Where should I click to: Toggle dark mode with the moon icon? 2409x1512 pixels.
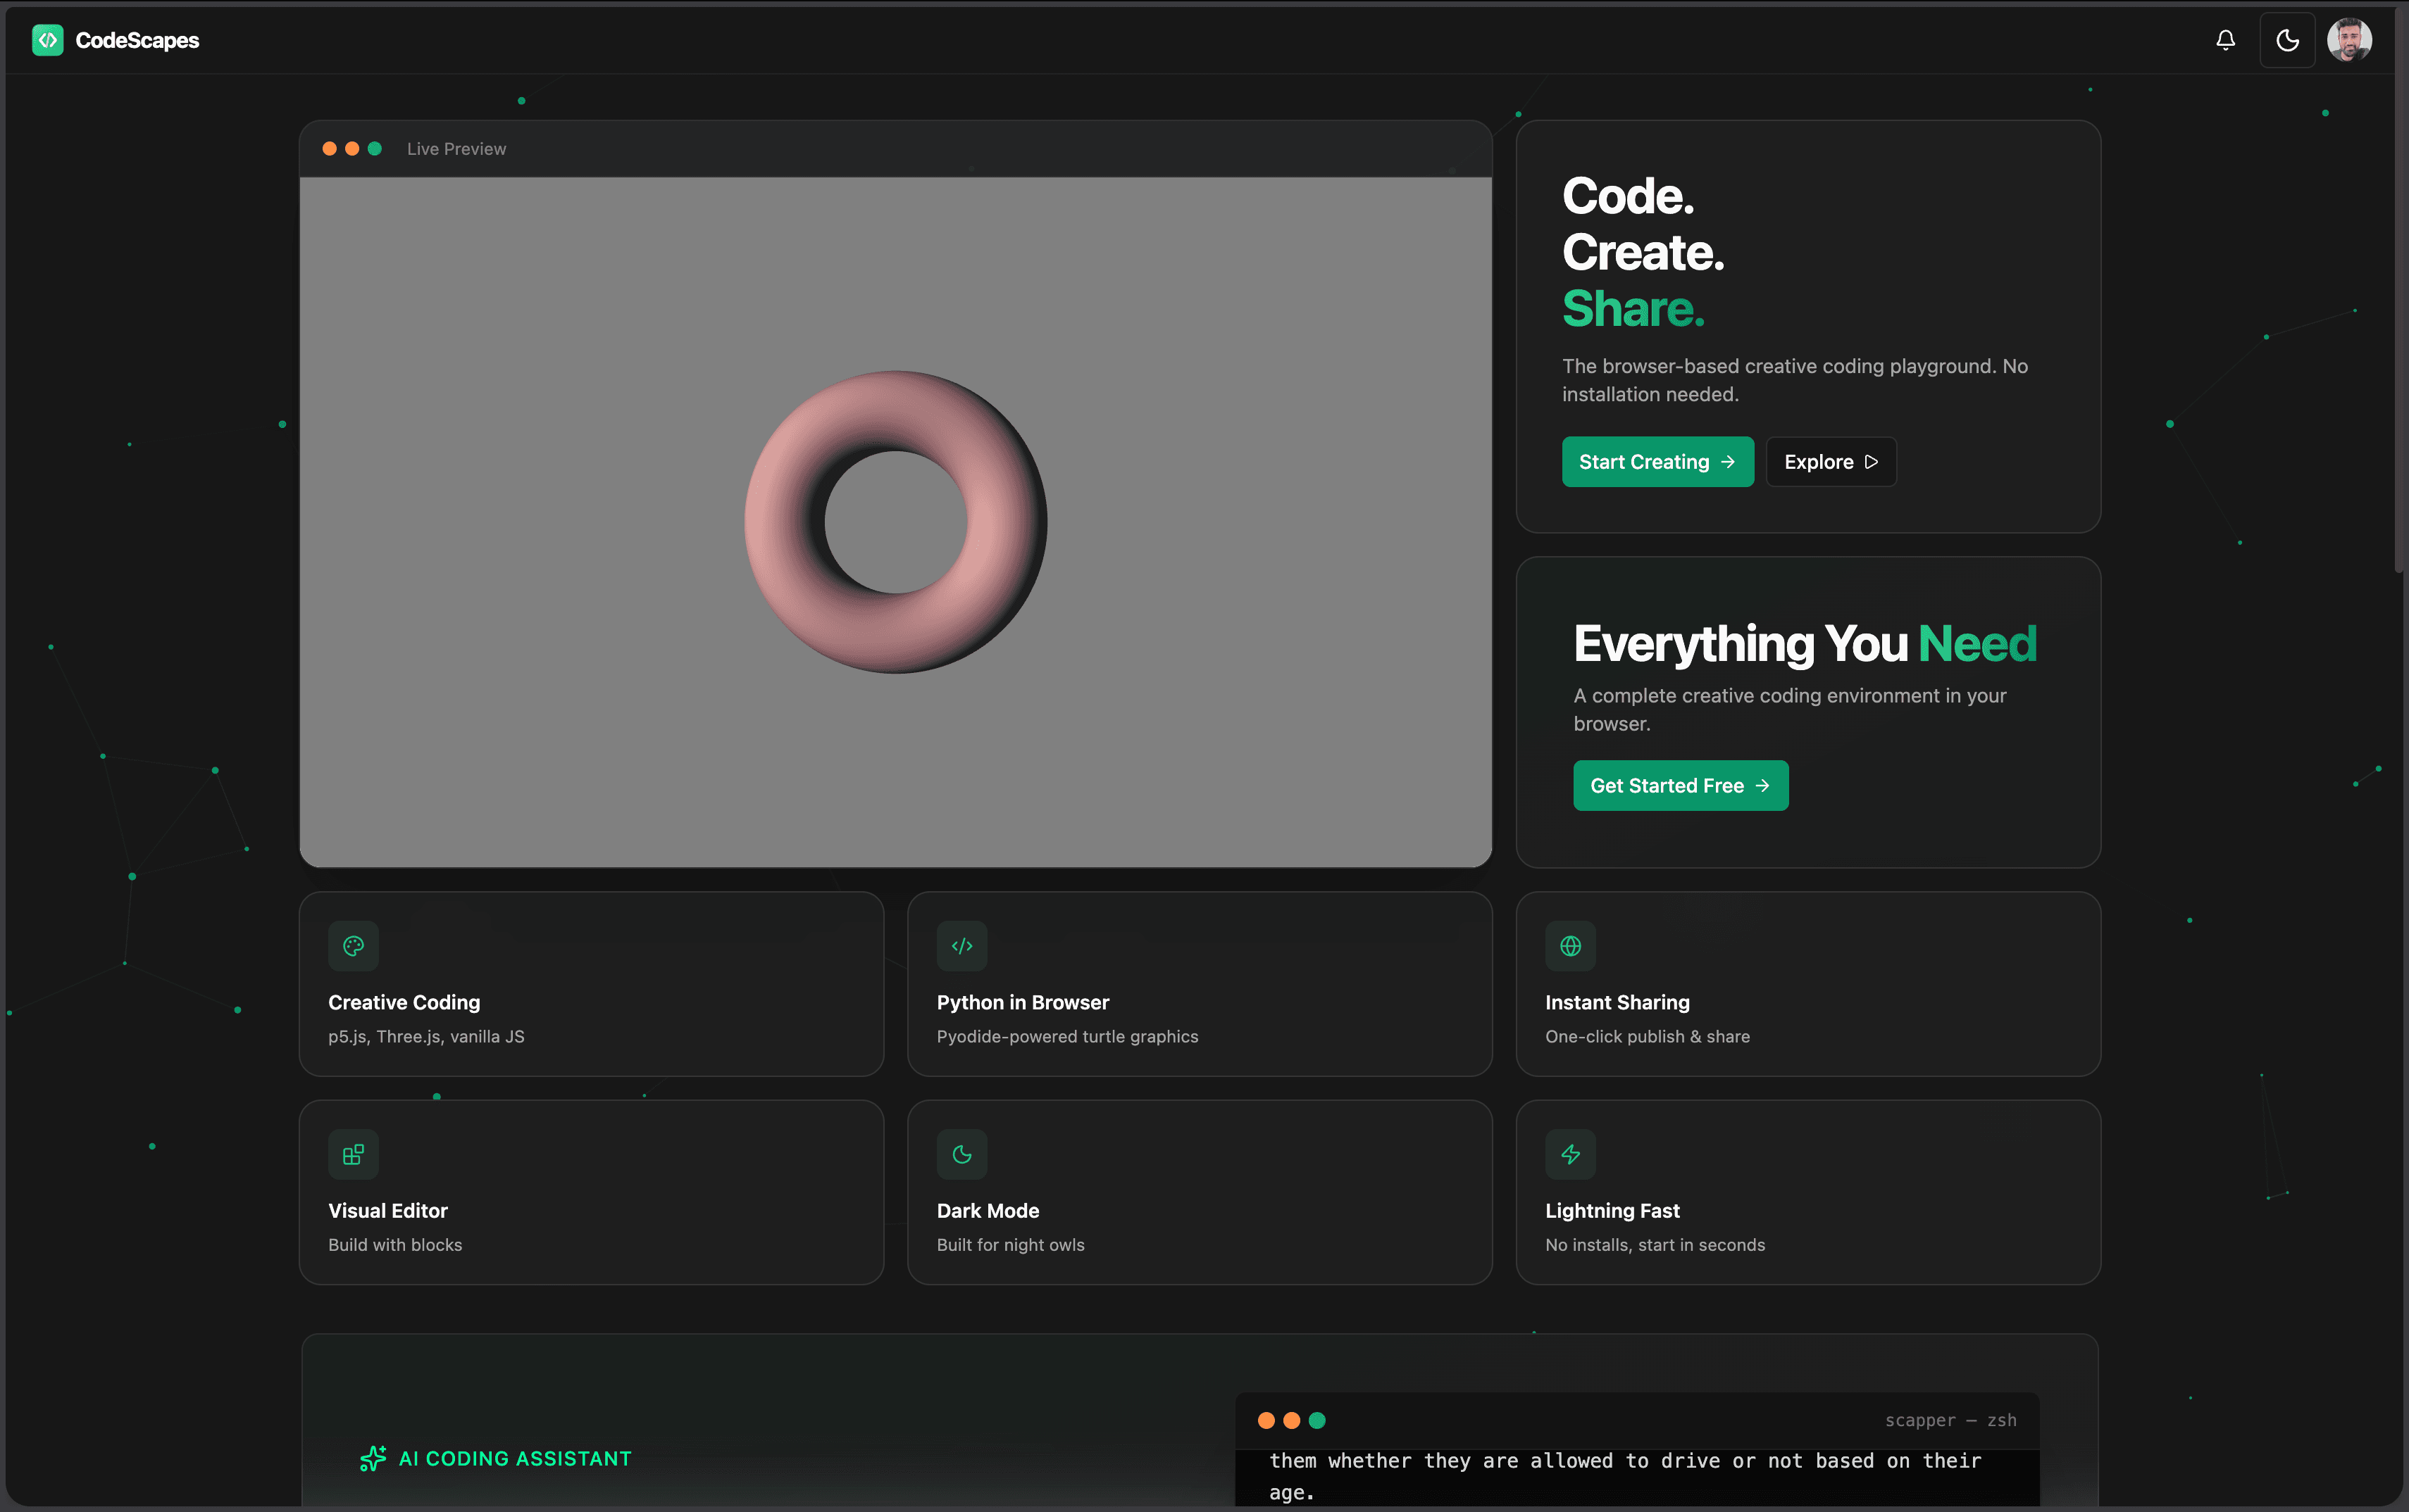[x=2288, y=40]
